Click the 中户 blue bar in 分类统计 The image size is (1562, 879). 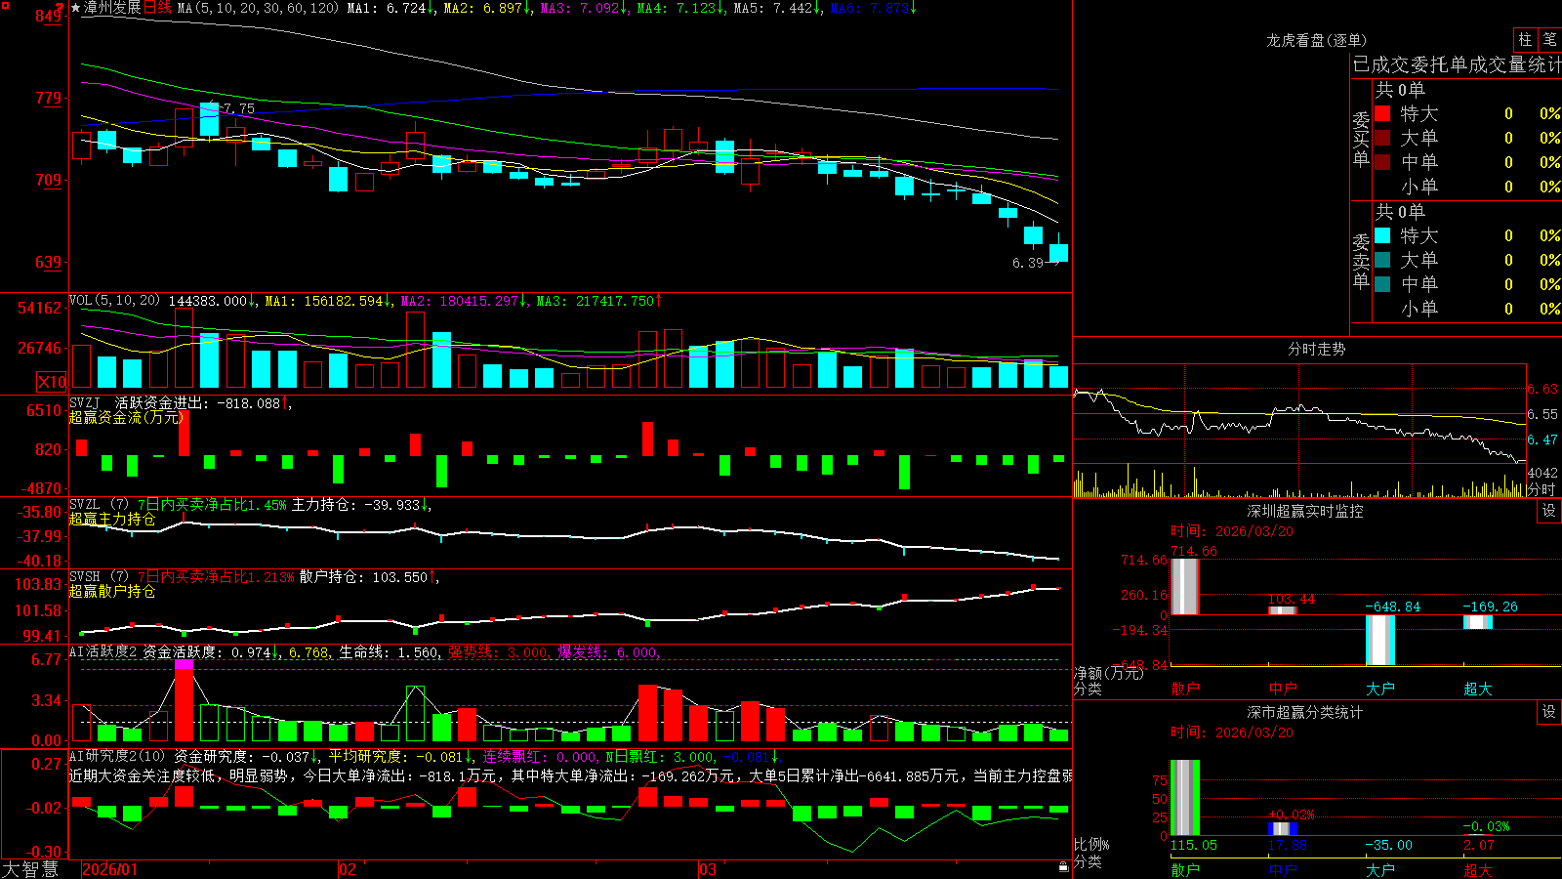(x=1283, y=829)
